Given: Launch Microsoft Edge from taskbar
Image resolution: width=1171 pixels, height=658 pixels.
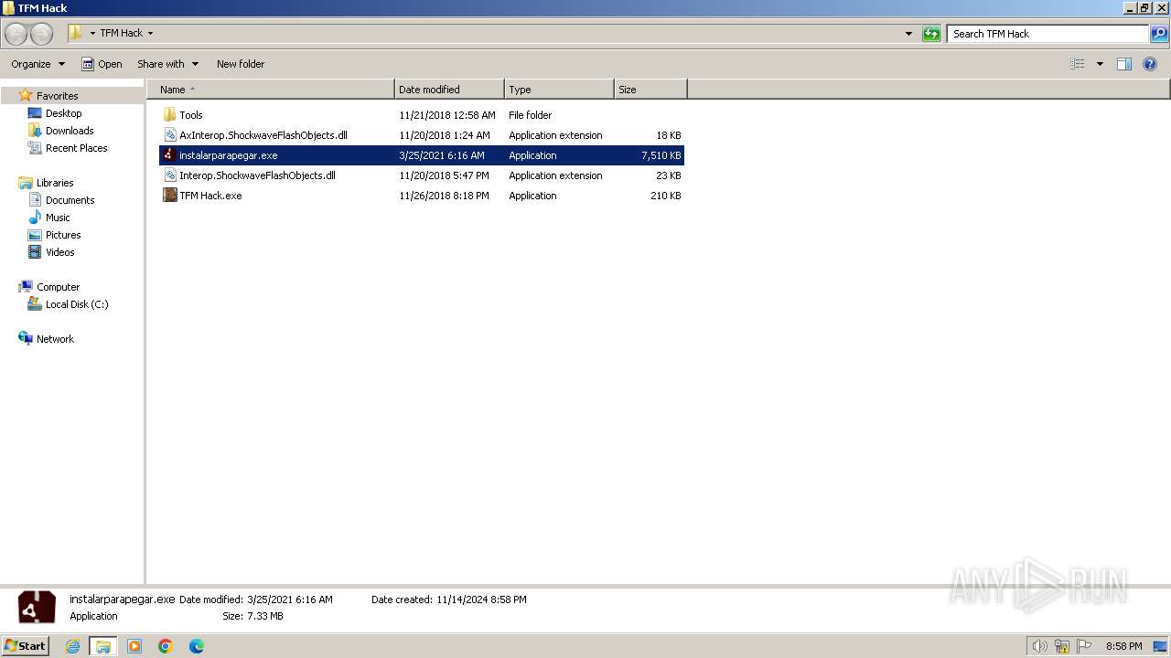Looking at the screenshot, I should (197, 646).
